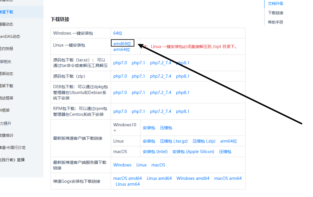Jump to 文档升级 section anchor

click(x=275, y=3)
